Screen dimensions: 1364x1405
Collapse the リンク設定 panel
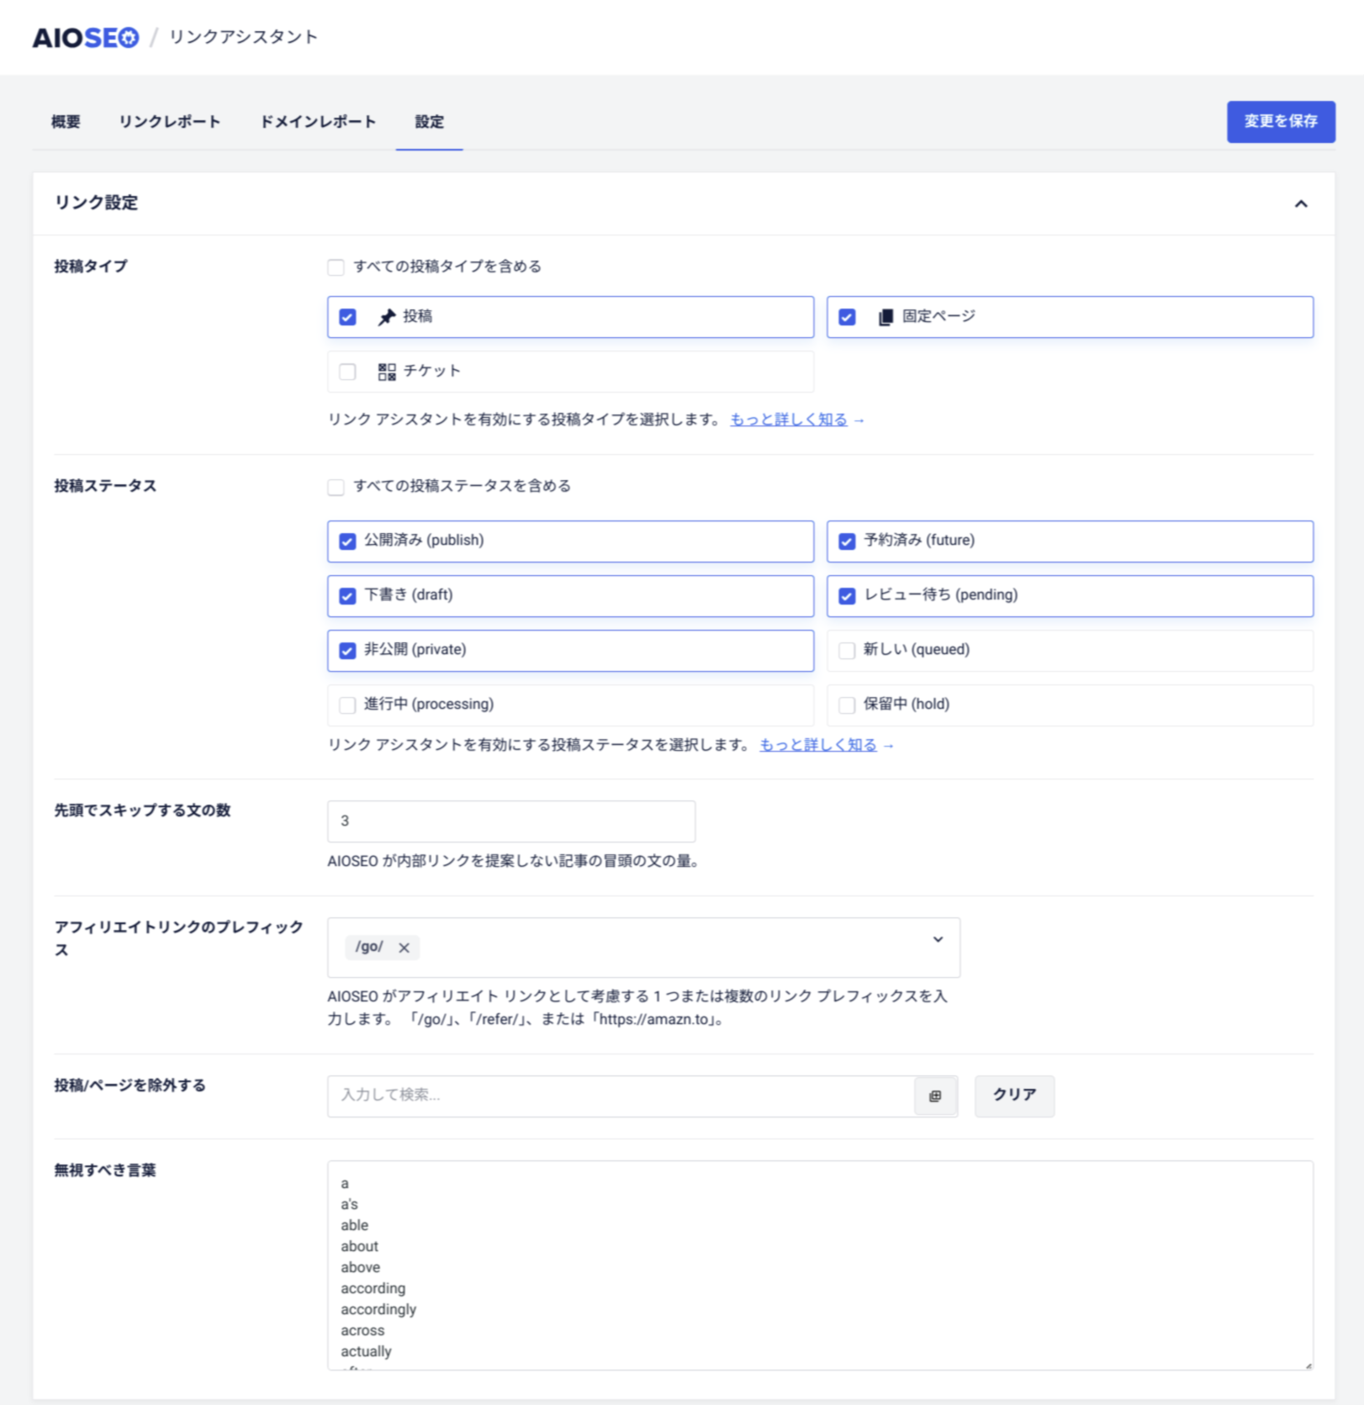(x=1301, y=203)
